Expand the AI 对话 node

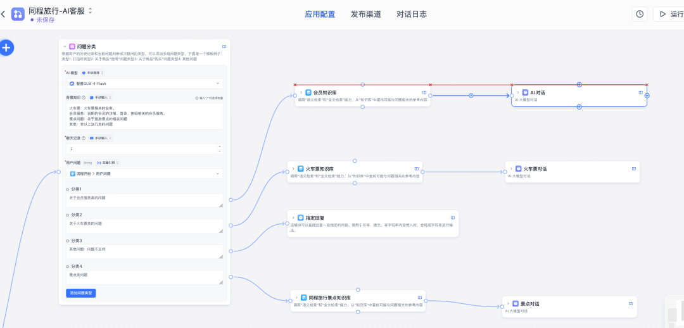coord(518,92)
